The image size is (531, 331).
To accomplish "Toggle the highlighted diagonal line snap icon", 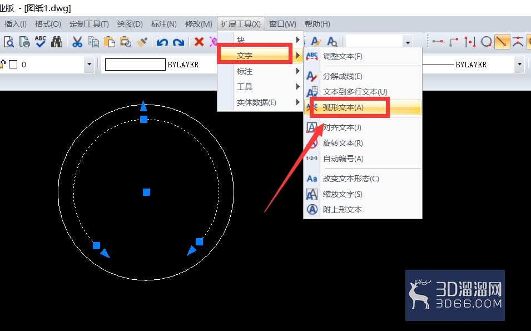I will coord(502,42).
